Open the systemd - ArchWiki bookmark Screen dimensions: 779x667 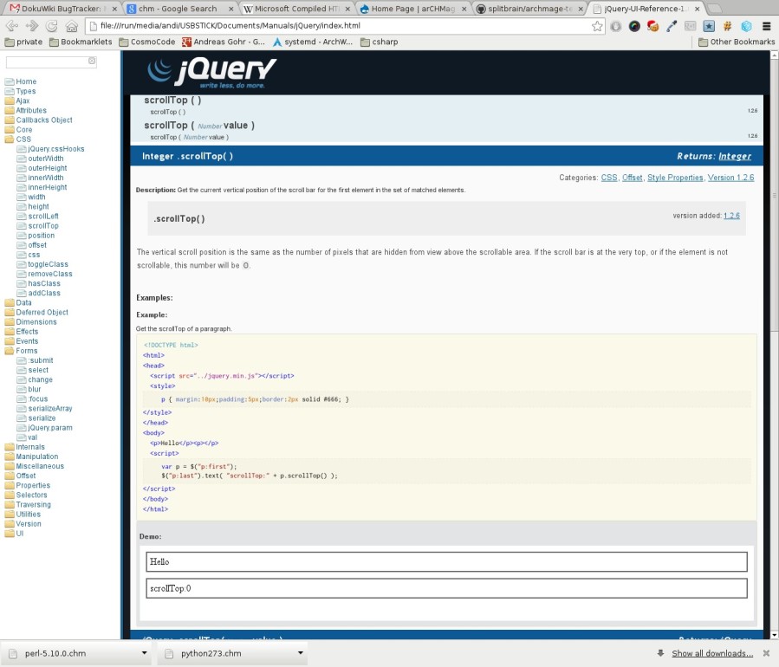click(x=313, y=42)
